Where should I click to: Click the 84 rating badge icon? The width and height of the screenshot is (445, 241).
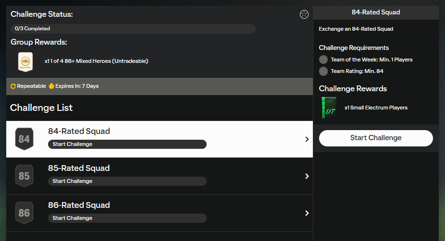tap(24, 139)
